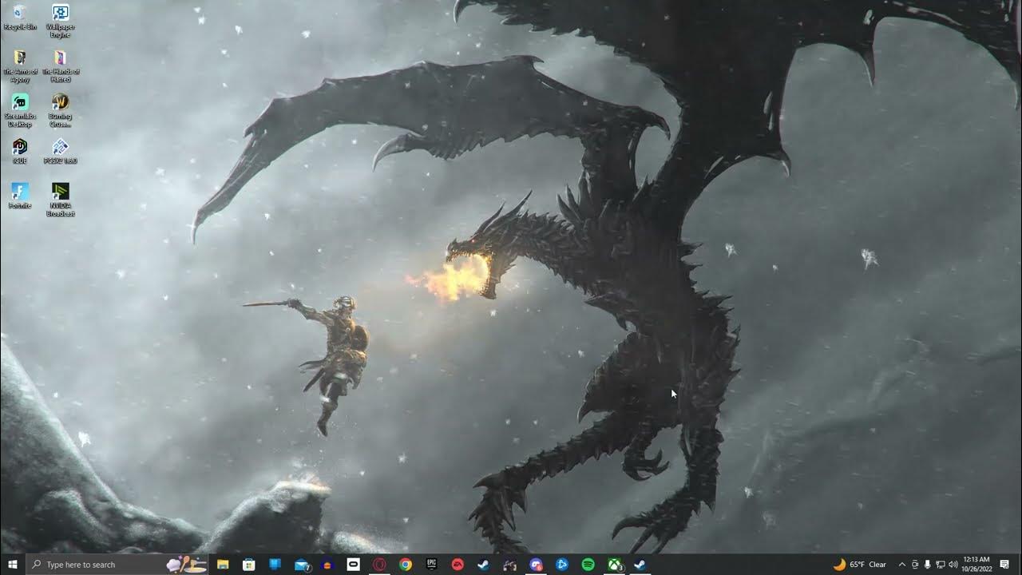The image size is (1022, 575).
Task: Select the Burning Crusade WoW shortcut
Action: [60, 110]
